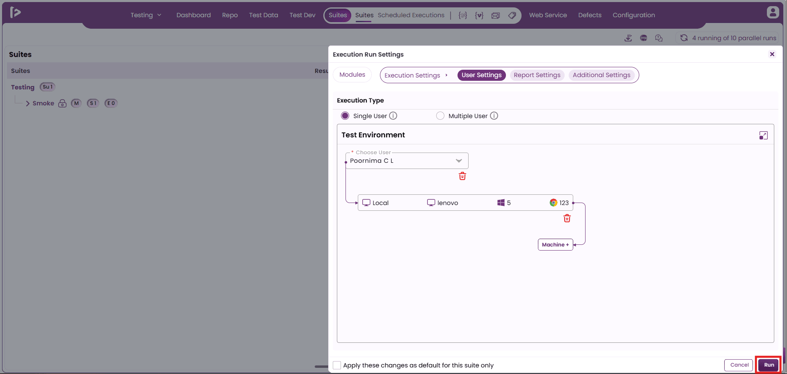This screenshot has width=787, height=374.
Task: Open the tag label icon in navbar
Action: (x=512, y=15)
